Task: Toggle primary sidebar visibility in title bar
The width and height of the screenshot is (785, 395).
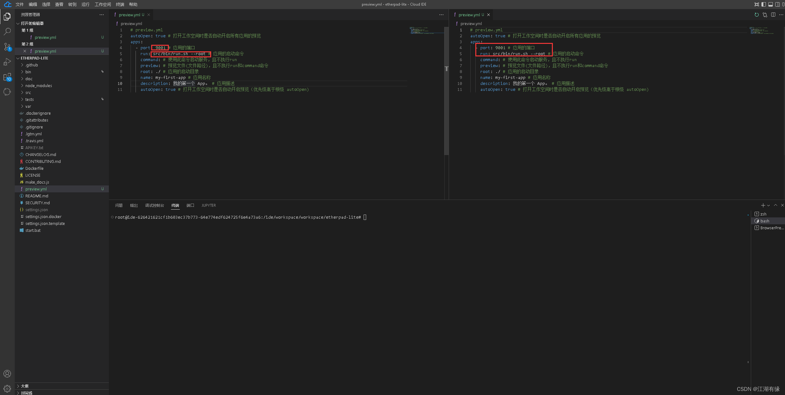Action: click(x=763, y=4)
